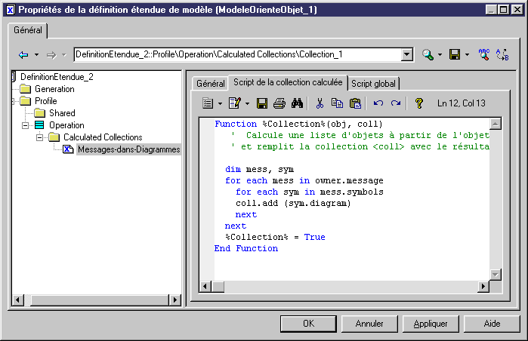Screen dimensions: 528x341
Task: Click the Operation stereotype icon
Action: pyautogui.click(x=39, y=125)
